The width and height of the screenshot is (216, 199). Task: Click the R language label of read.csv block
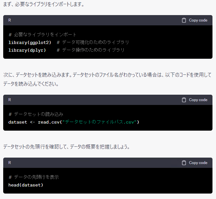coord(10,100)
